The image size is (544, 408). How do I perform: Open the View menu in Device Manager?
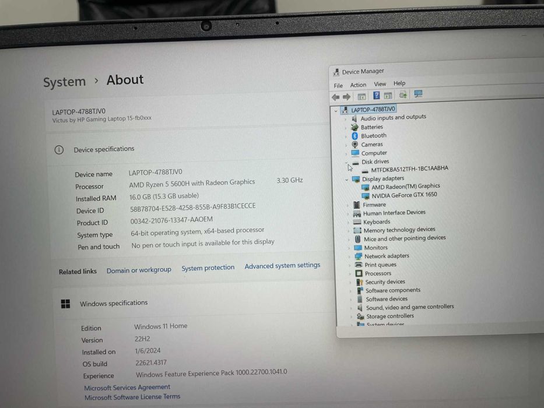380,84
